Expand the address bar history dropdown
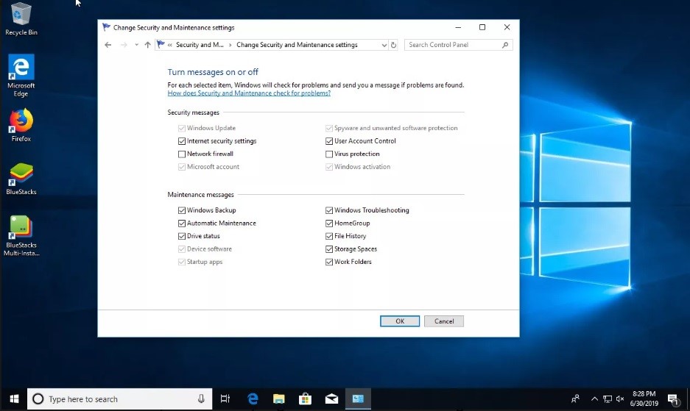The image size is (690, 411). [384, 45]
